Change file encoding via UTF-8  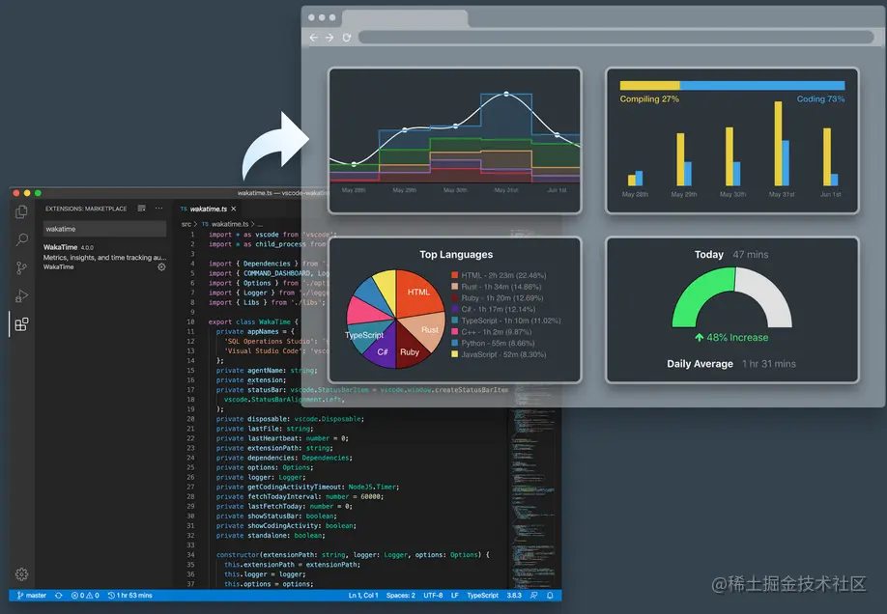pyautogui.click(x=433, y=596)
